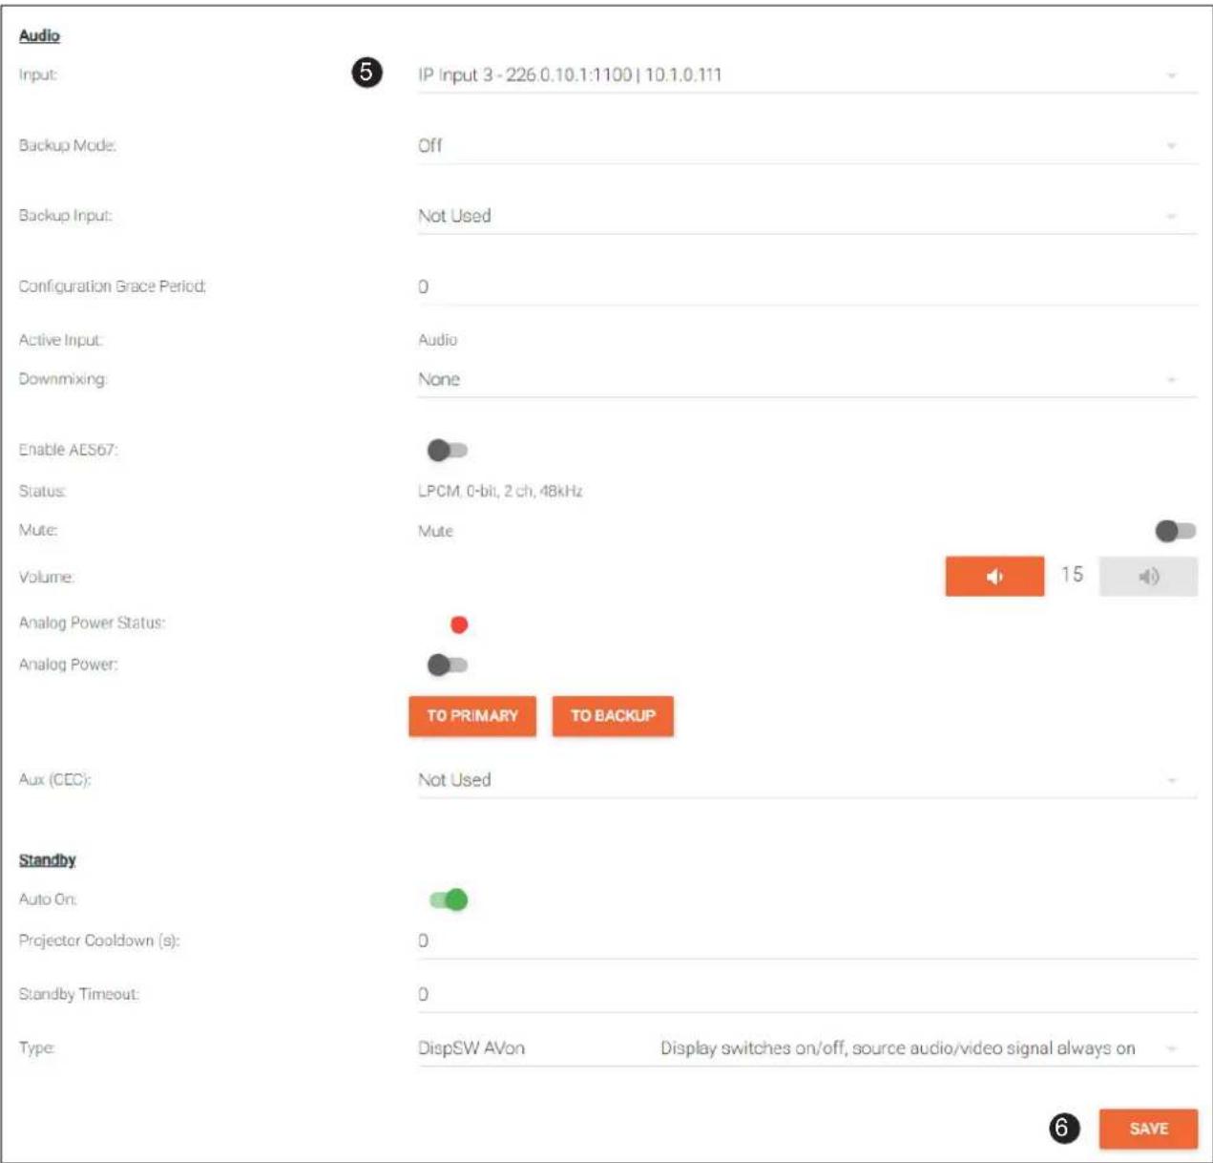The width and height of the screenshot is (1213, 1163).
Task: Click the volume value 15
Action: [x=1072, y=574]
